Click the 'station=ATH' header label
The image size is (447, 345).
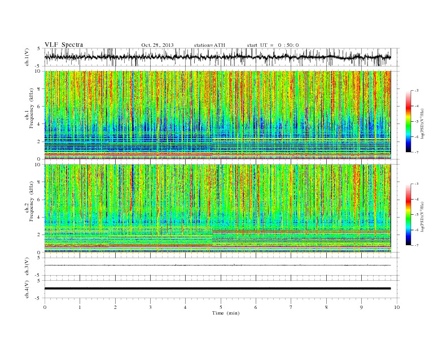point(209,45)
